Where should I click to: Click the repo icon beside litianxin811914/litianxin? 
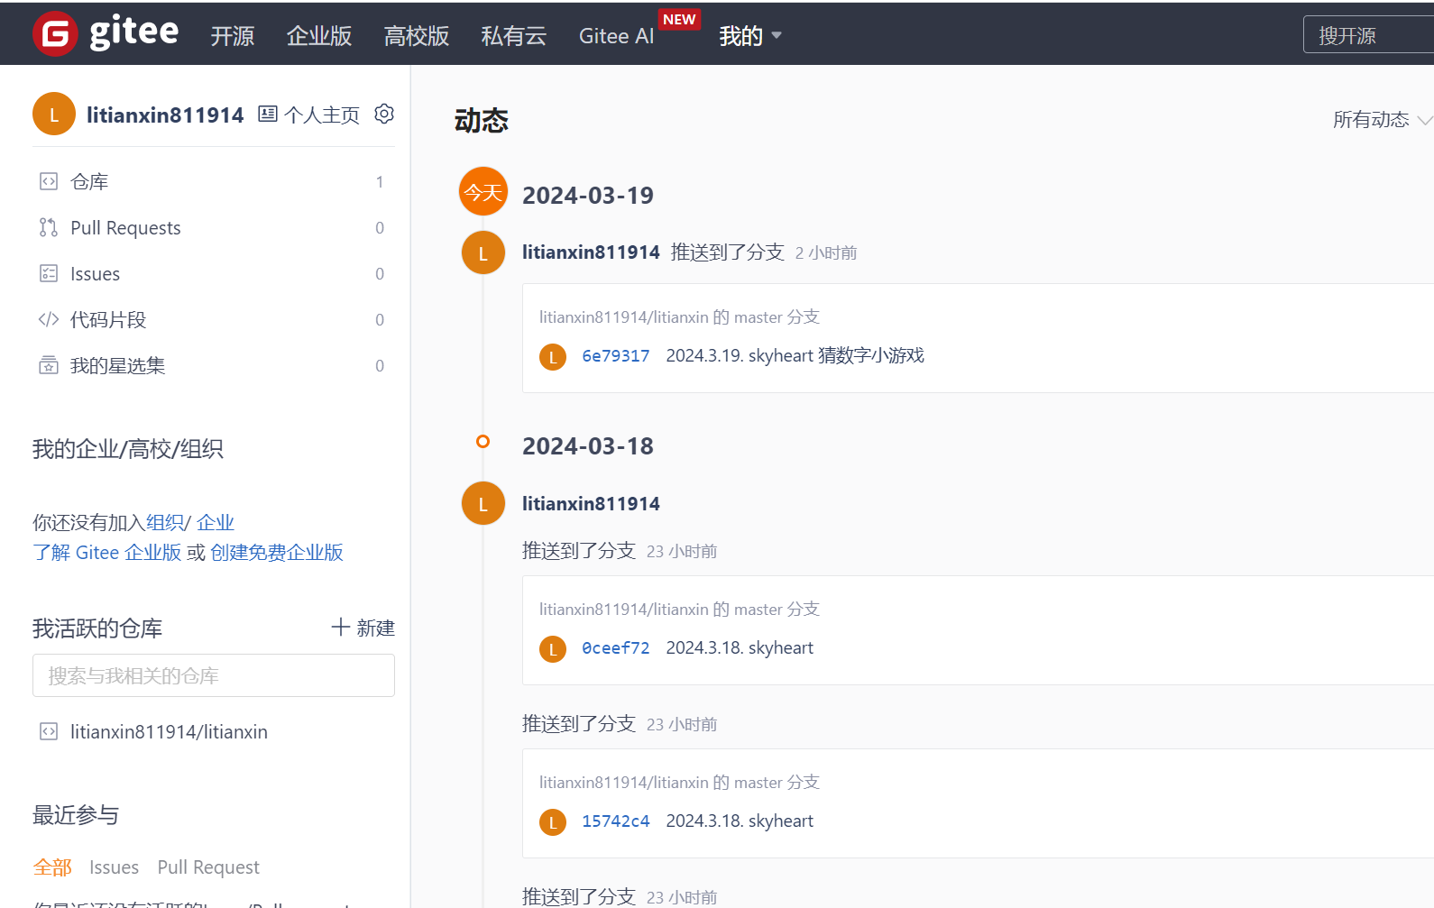click(x=49, y=731)
